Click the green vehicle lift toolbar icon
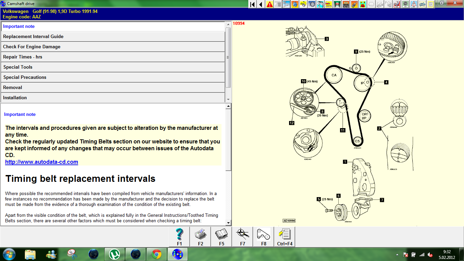The height and width of the screenshot is (261, 464). tap(337, 4)
